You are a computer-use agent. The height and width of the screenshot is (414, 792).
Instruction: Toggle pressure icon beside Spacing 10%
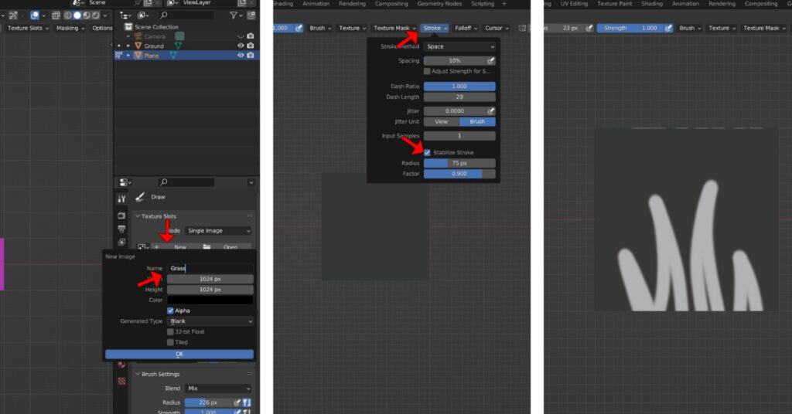(x=490, y=60)
